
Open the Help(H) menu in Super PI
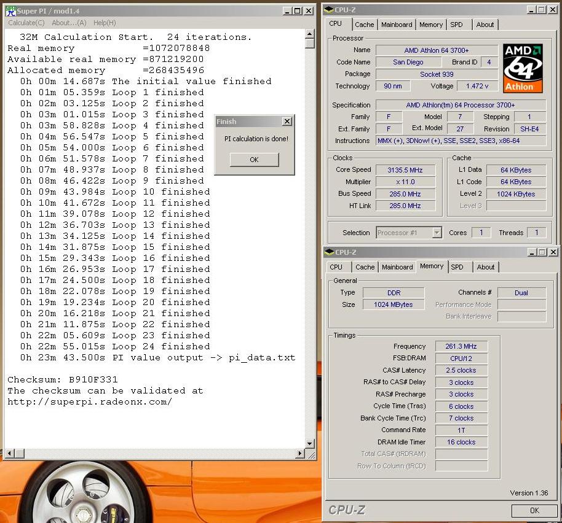105,23
